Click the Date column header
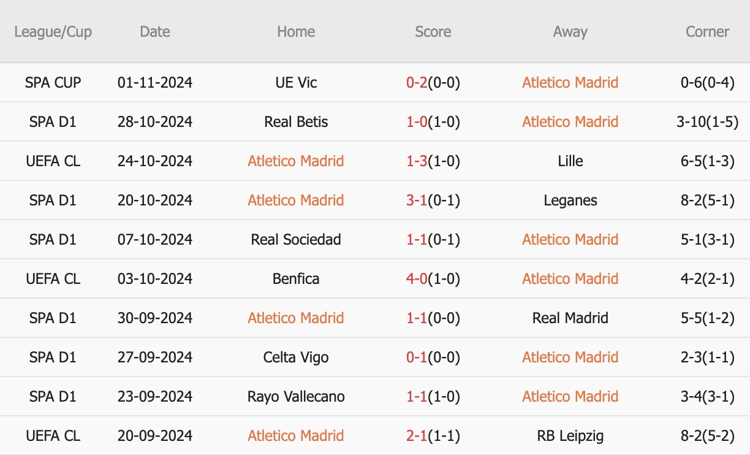750x455 pixels. 154,32
